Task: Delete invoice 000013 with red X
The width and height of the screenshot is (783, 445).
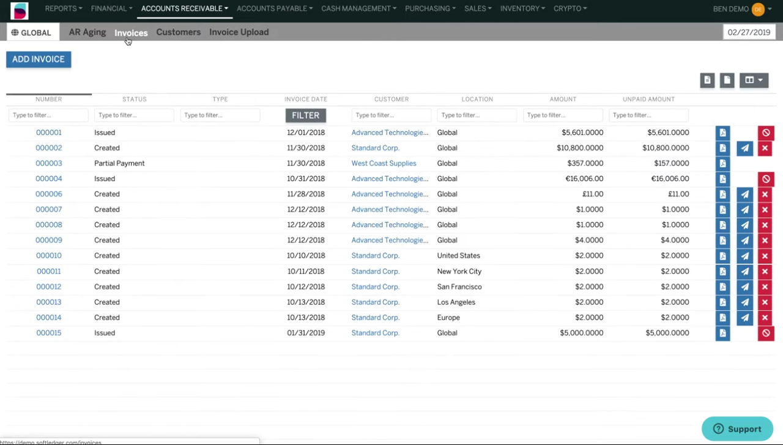Action: 765,302
